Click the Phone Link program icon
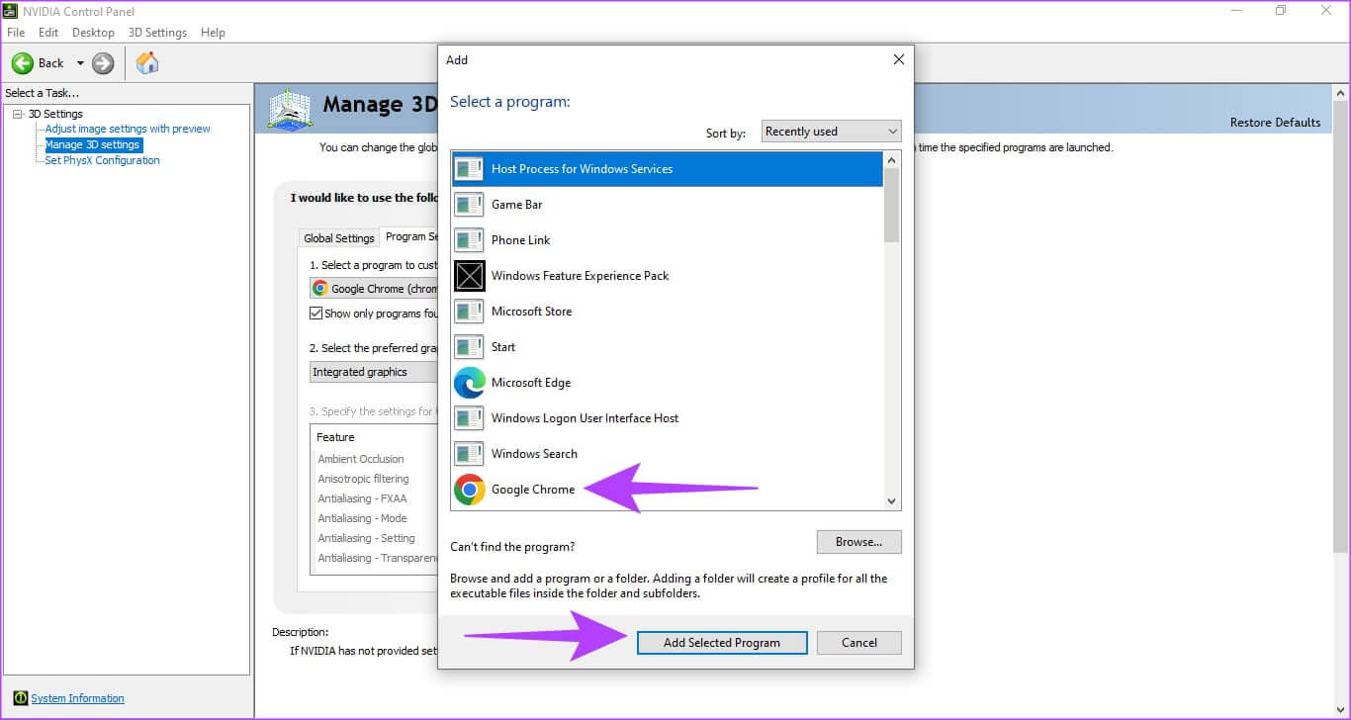Screen dimensions: 1351x720 pyautogui.click(x=469, y=240)
